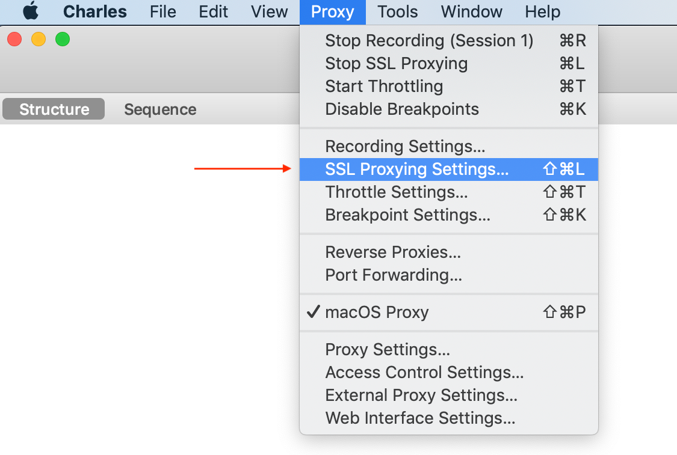Click Disable Breakpoints in menu

click(x=402, y=109)
